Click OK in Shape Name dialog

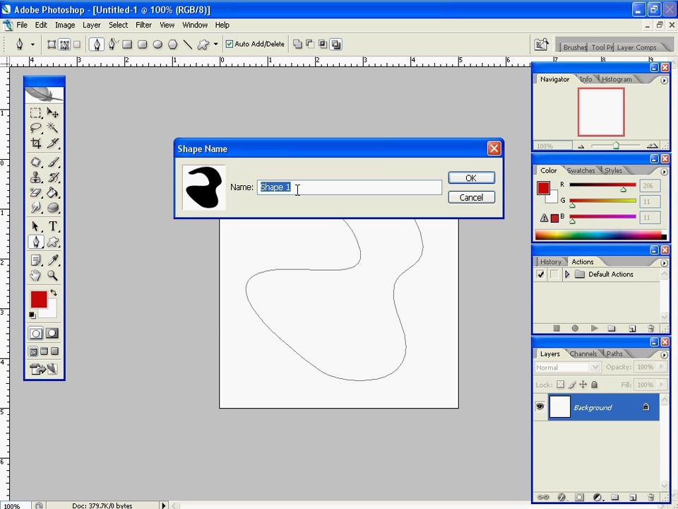pyautogui.click(x=471, y=178)
